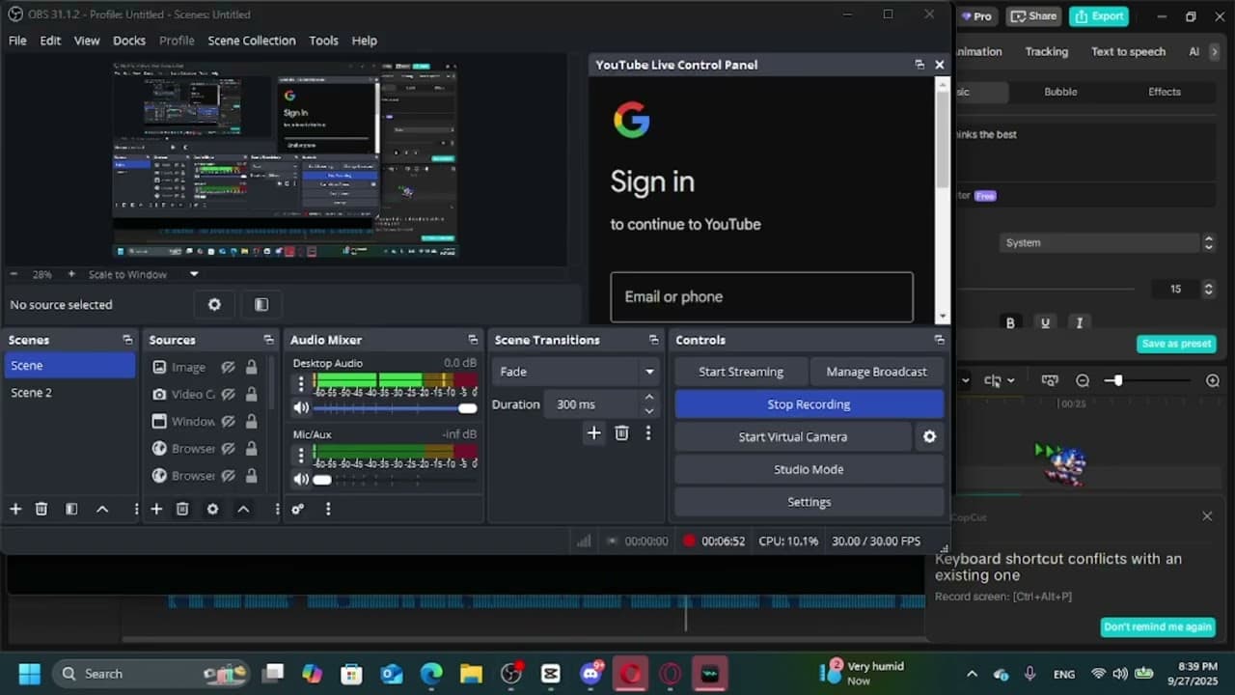Screen dimensions: 1235x695
Task: Open Filters icon below the preview
Action: pos(261,304)
